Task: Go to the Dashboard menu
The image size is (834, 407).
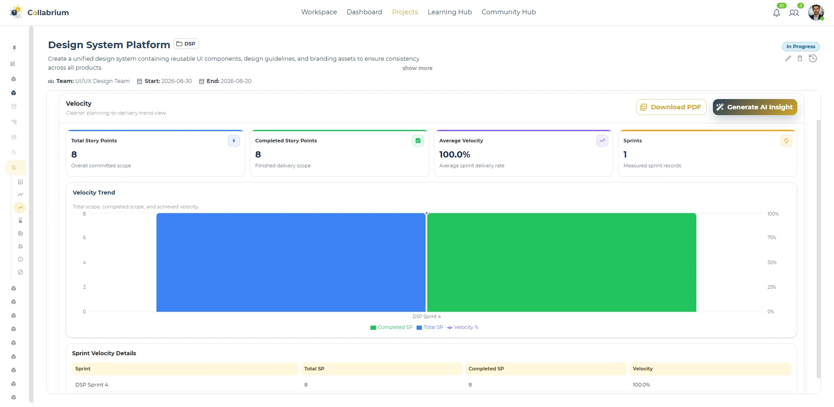Action: (364, 12)
